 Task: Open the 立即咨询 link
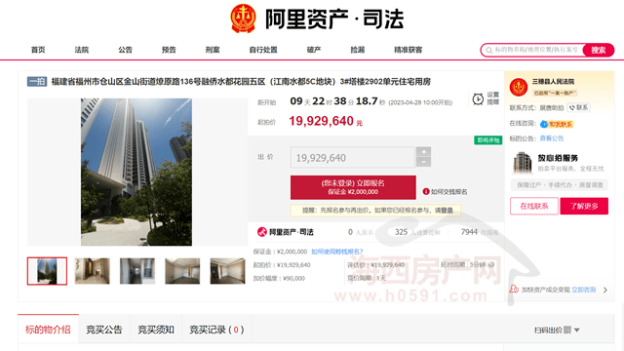[584, 290]
